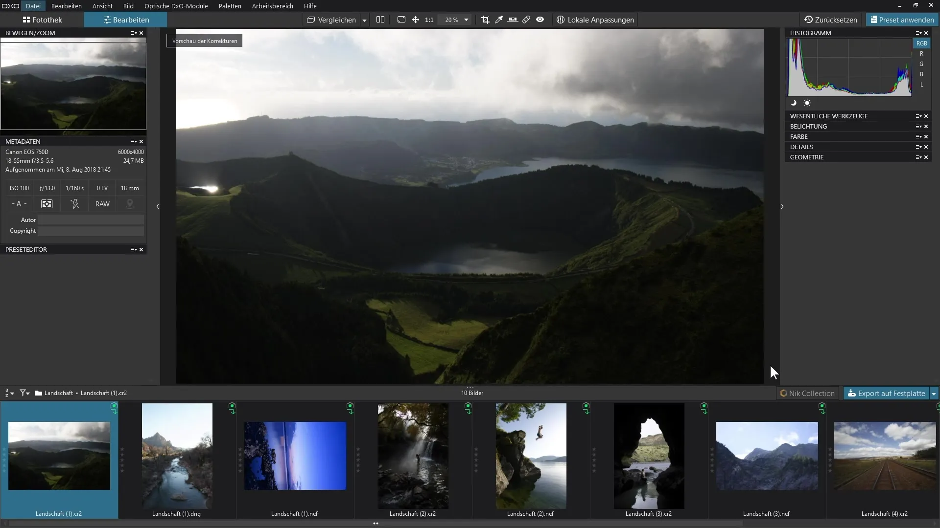This screenshot has width=940, height=528.
Task: Select G histogram channel
Action: pos(921,64)
